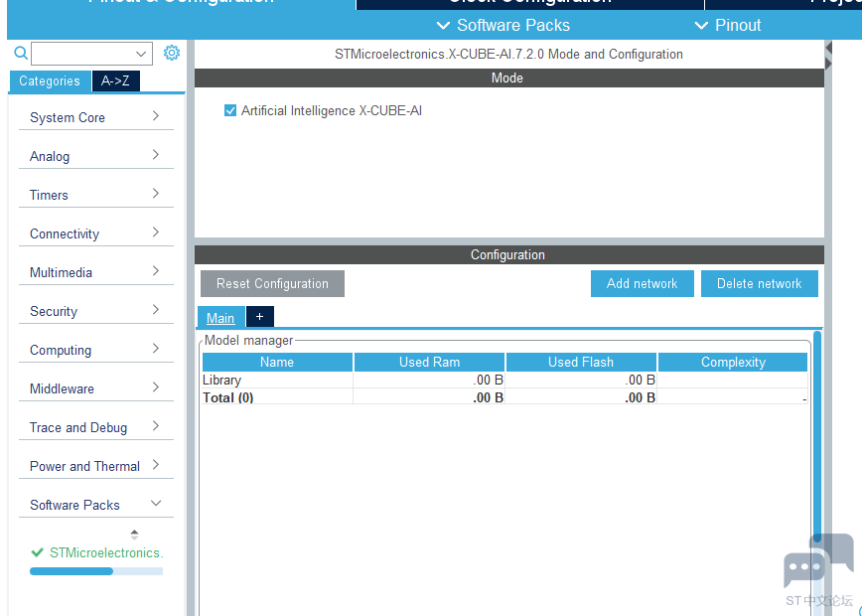Screen dimensions: 862x616
Task: Expand the Multimedia category
Action: [x=96, y=272]
